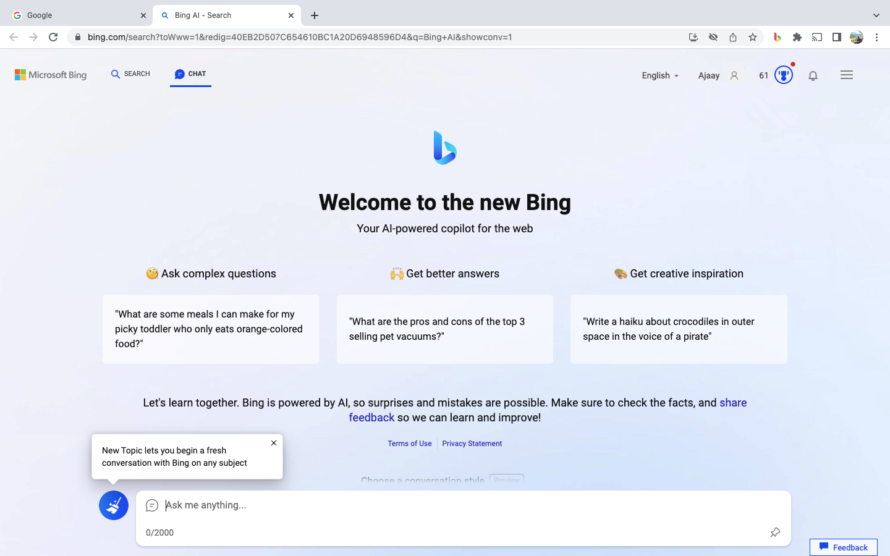Click the Ask me anything input field
Image resolution: width=890 pixels, height=556 pixels.
tap(464, 505)
